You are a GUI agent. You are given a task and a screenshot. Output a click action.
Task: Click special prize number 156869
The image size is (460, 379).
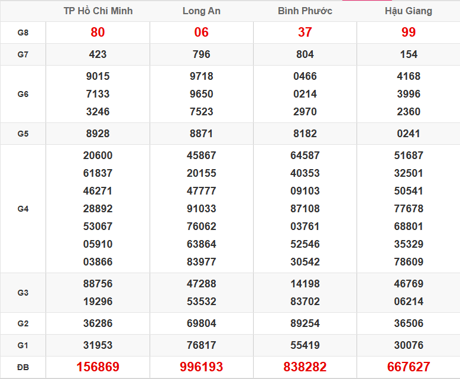[98, 367]
